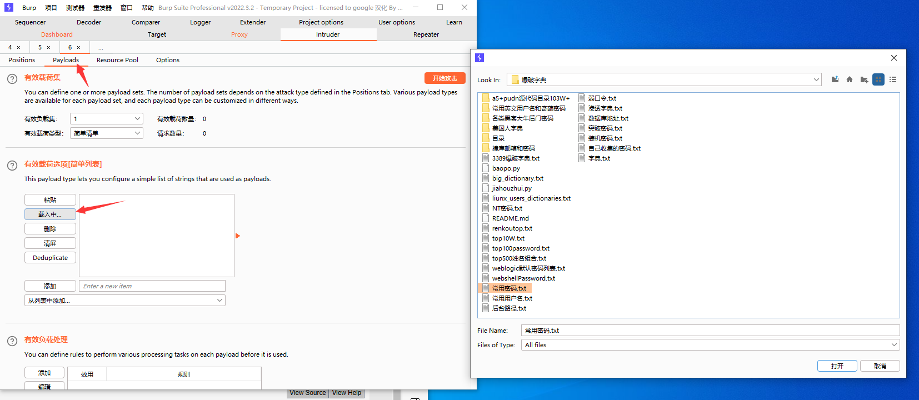Open help for 有效载荷集 section
919x400 pixels.
12,79
